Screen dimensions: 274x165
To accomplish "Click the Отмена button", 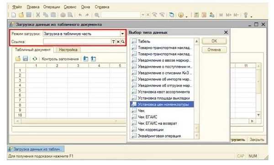I will 214,50.
